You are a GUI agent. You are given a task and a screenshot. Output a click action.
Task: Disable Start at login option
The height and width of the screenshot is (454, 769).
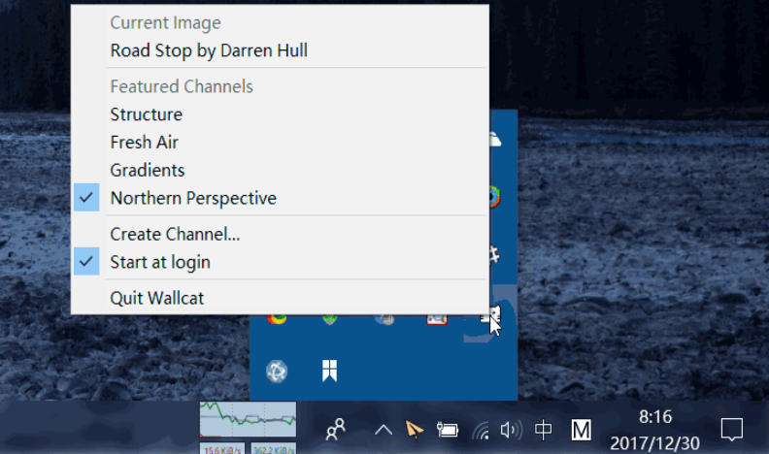point(160,262)
